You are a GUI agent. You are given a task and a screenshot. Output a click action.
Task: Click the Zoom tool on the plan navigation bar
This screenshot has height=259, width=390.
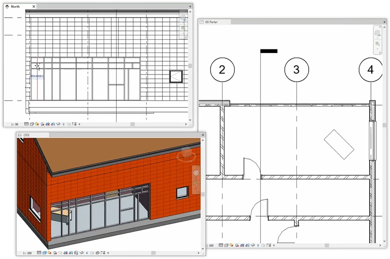click(x=377, y=43)
